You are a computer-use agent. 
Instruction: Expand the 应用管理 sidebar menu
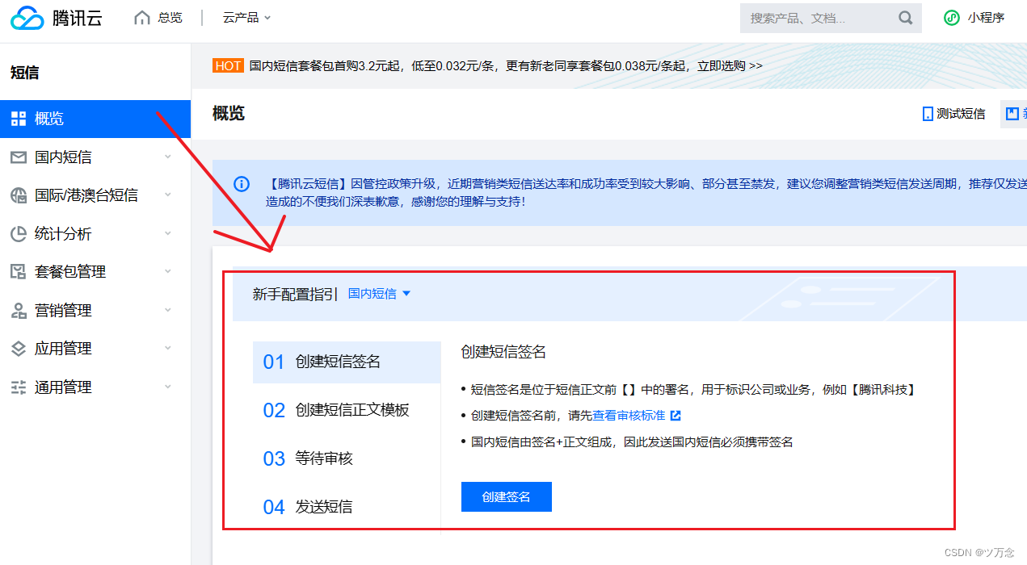[168, 348]
